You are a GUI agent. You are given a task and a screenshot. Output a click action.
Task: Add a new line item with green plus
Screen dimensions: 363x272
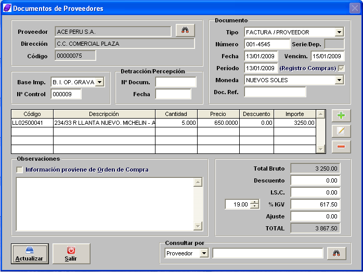click(341, 115)
